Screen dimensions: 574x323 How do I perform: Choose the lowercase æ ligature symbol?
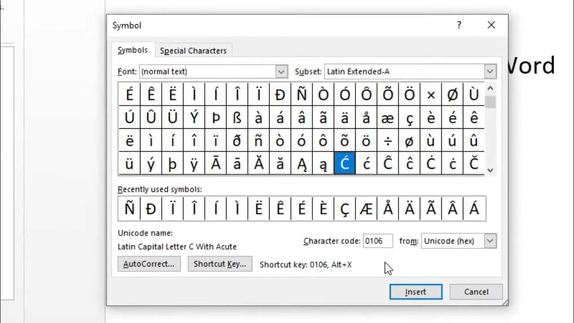388,118
